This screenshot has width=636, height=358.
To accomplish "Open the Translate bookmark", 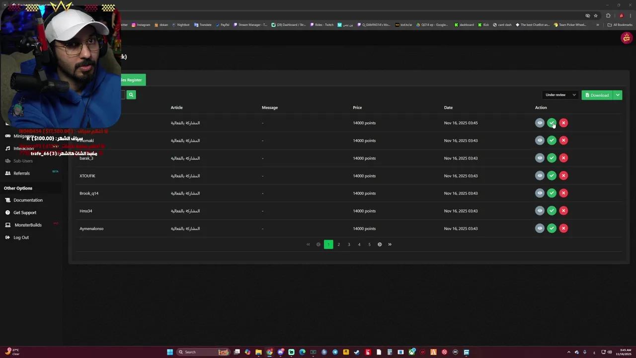I will point(203,24).
